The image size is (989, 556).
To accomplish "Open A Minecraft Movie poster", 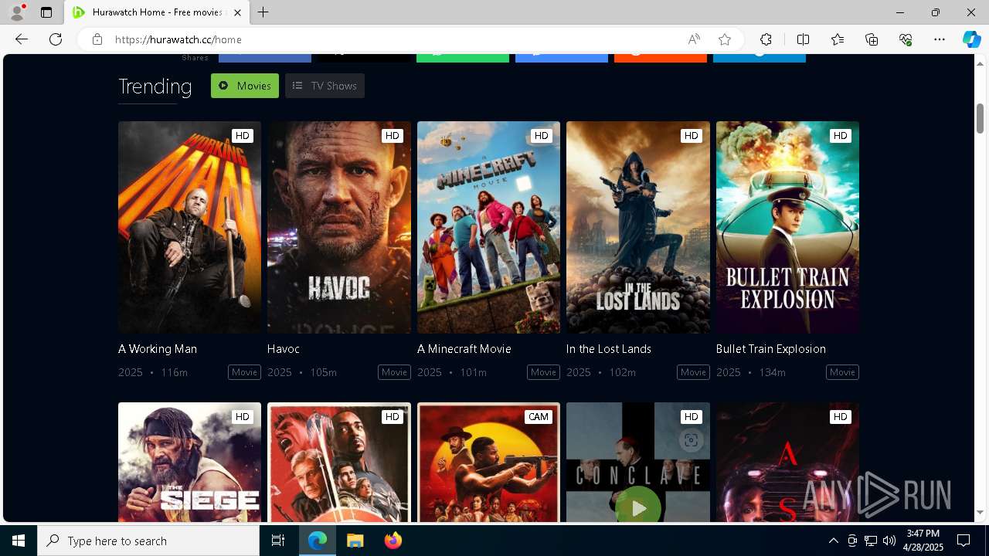I will [488, 227].
